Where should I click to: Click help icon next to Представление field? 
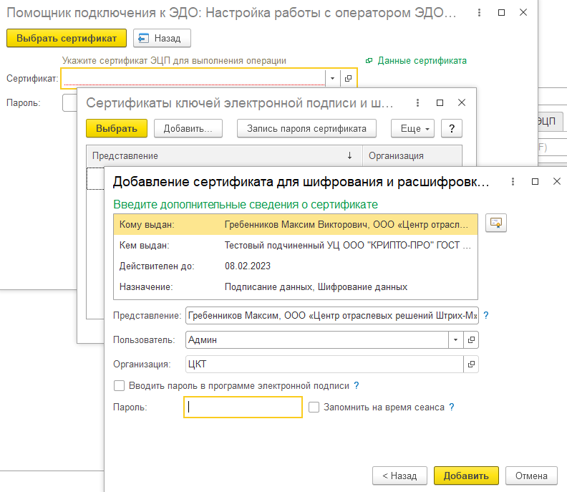(486, 315)
